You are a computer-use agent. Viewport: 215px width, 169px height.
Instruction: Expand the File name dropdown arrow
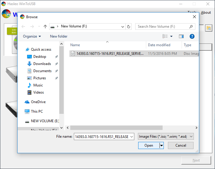[132, 137]
